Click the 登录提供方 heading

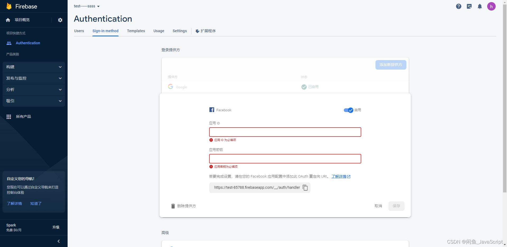tap(171, 50)
